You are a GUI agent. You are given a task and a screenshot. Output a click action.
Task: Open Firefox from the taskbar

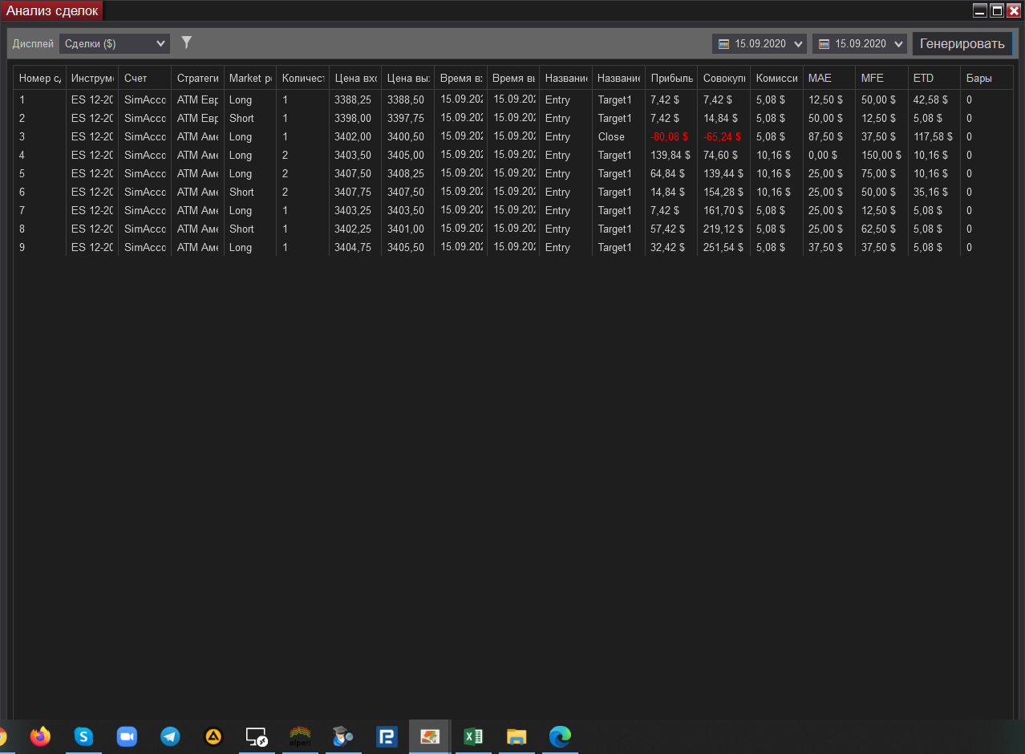(40, 736)
